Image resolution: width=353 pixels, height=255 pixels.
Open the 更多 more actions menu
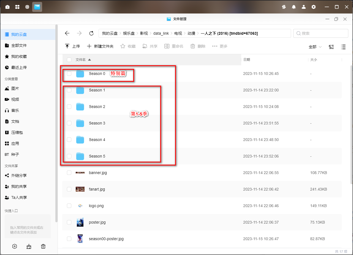220,46
